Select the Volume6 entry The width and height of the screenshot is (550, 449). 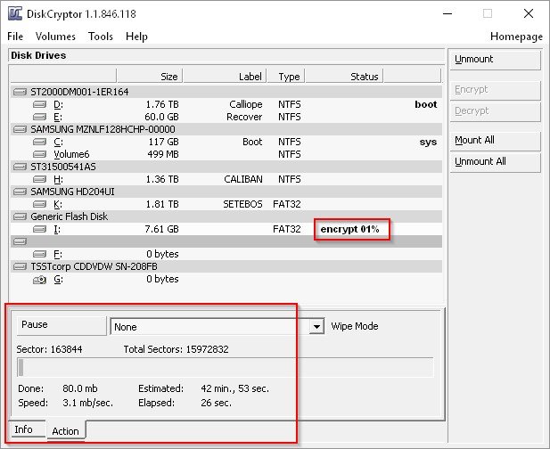[x=226, y=154]
